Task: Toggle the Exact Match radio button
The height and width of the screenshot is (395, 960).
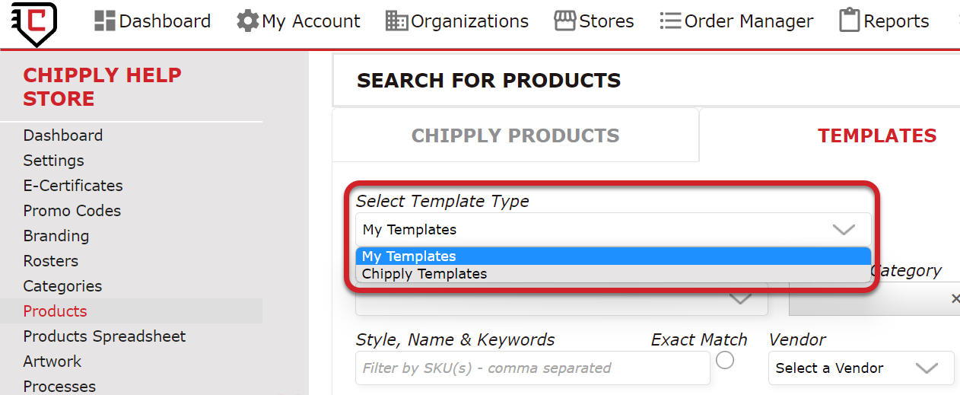Action: [725, 360]
